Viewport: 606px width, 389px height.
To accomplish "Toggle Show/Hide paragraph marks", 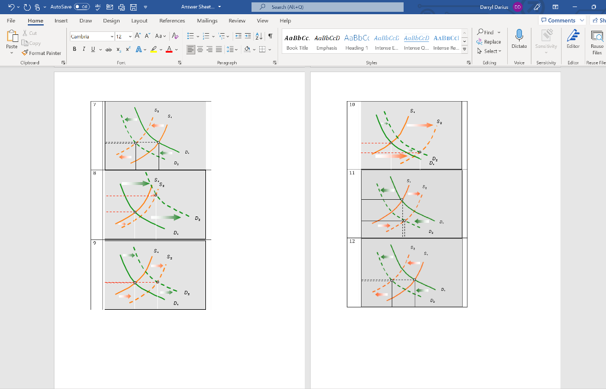I will 270,36.
